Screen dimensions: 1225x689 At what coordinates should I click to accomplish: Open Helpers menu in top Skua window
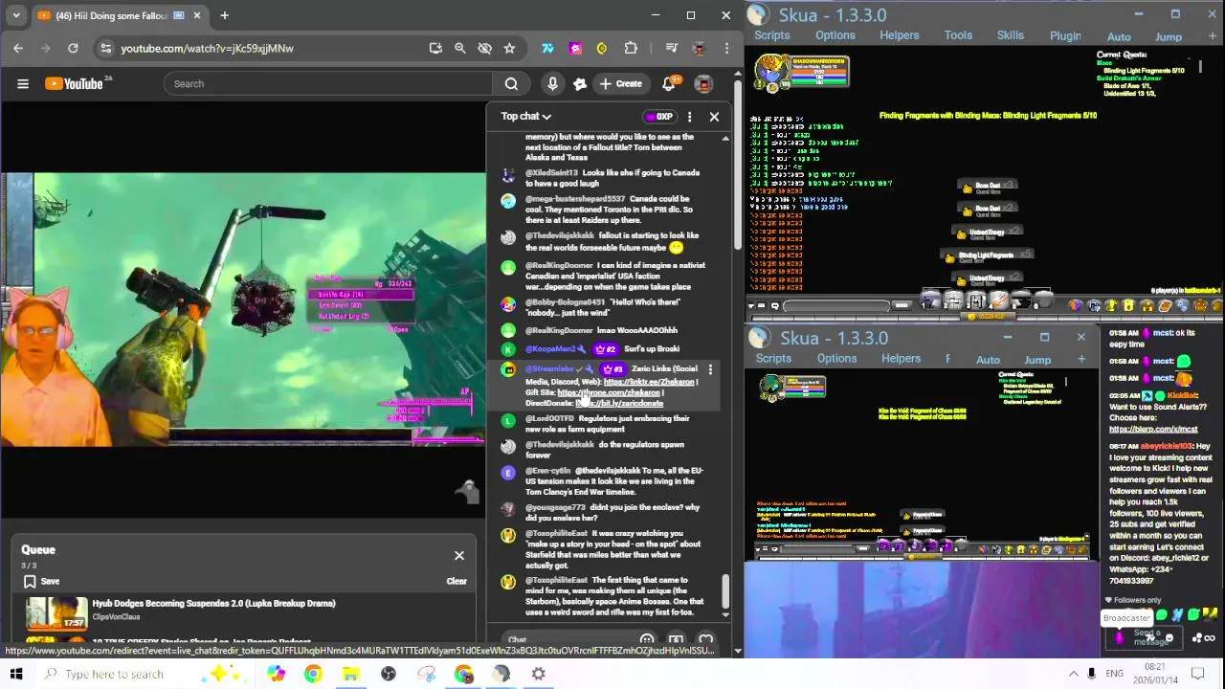click(x=900, y=35)
